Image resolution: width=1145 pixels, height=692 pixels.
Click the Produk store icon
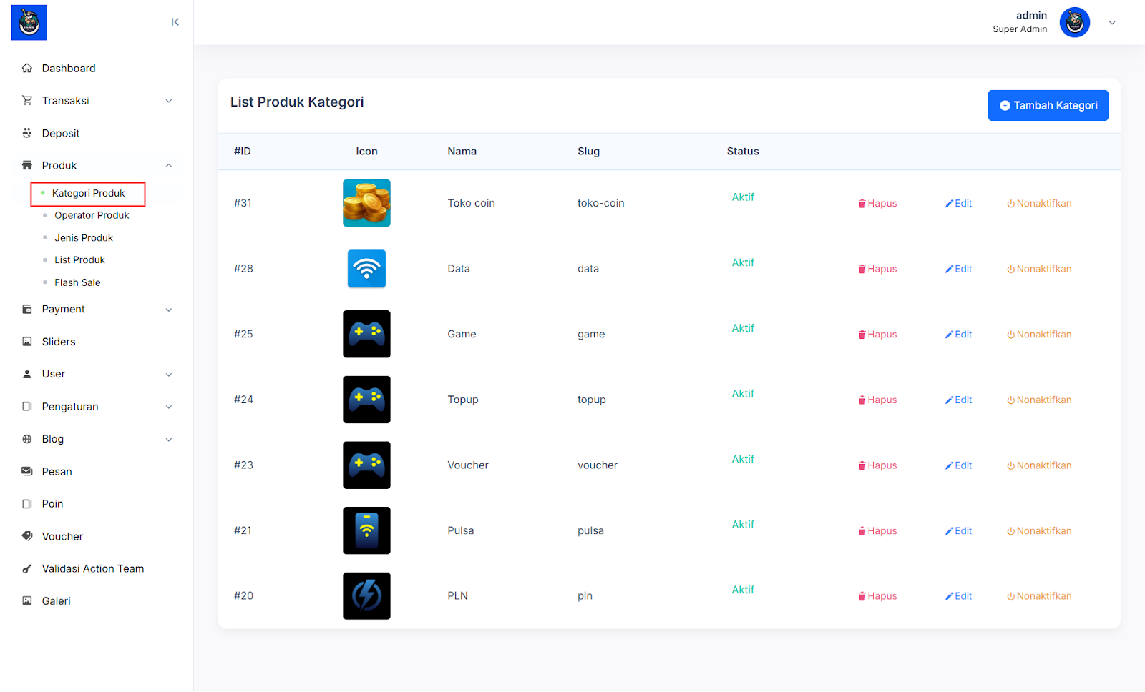click(27, 165)
